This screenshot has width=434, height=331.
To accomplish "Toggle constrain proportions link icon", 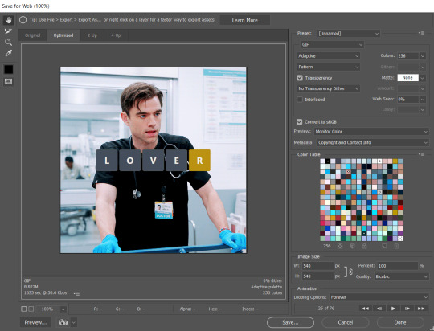I will 350,272.
